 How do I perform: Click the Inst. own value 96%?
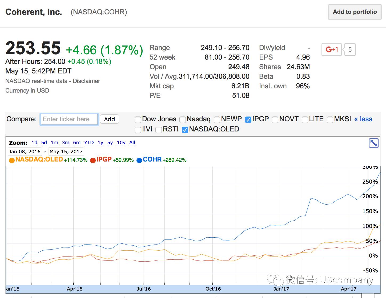[x=303, y=86]
